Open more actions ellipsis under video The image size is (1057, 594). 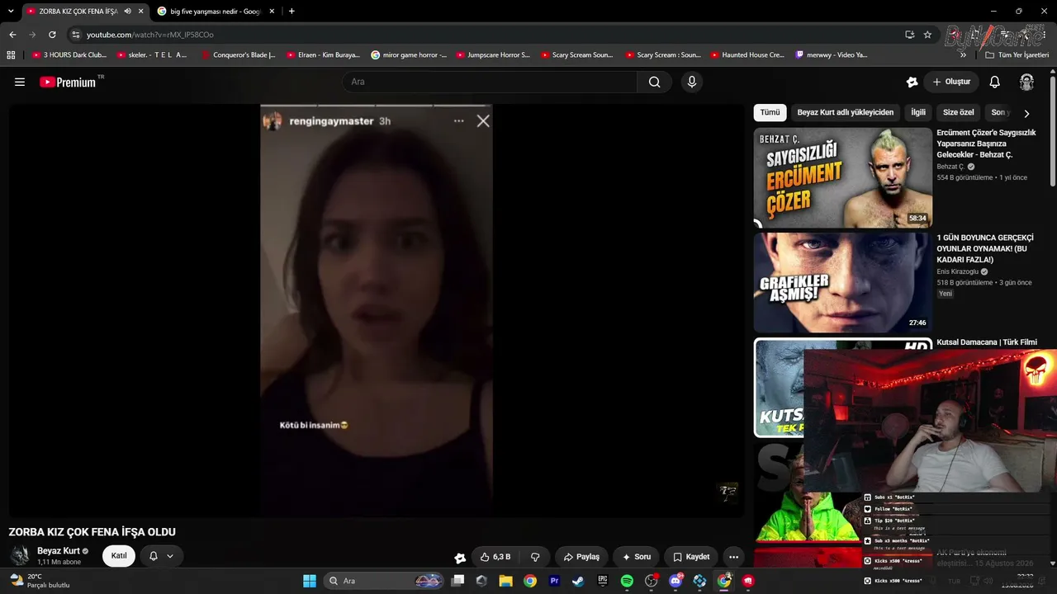(x=733, y=557)
